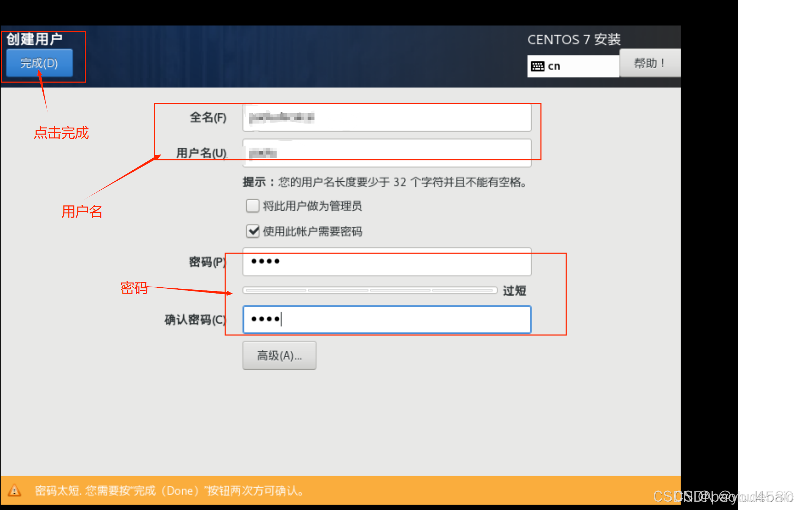Click into the username 用户名 field
This screenshot has width=795, height=510.
pyautogui.click(x=387, y=153)
